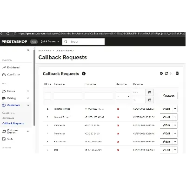Click the sidebar vertical scrollbar
The width and height of the screenshot is (186, 186).
(x=34, y=87)
